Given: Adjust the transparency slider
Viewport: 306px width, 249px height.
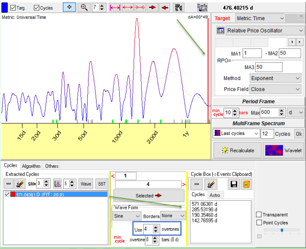Looking at the screenshot, I should (x=282, y=230).
